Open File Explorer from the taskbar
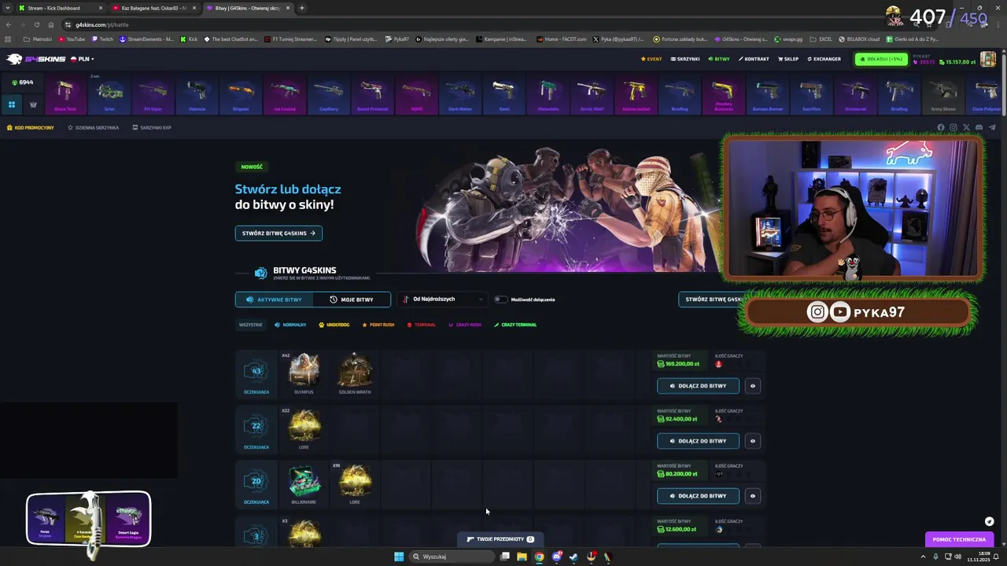Image resolution: width=1007 pixels, height=566 pixels. [522, 557]
